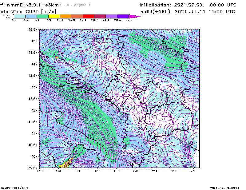The width and height of the screenshot is (246, 190).
Task: Click the '23E' longitude label
Action: tap(193, 171)
